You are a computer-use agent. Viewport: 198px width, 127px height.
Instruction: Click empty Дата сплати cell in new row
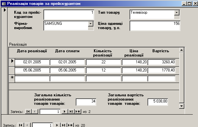click(x=67, y=78)
